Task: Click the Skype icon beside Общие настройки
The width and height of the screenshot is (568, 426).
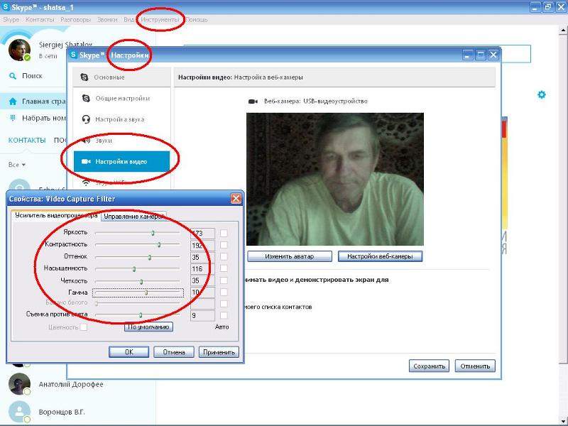Action: click(x=86, y=98)
